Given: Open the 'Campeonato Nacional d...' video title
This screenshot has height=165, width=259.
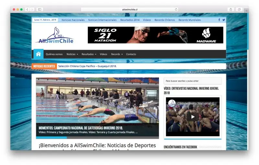Looking at the screenshot, I should coord(197,103).
